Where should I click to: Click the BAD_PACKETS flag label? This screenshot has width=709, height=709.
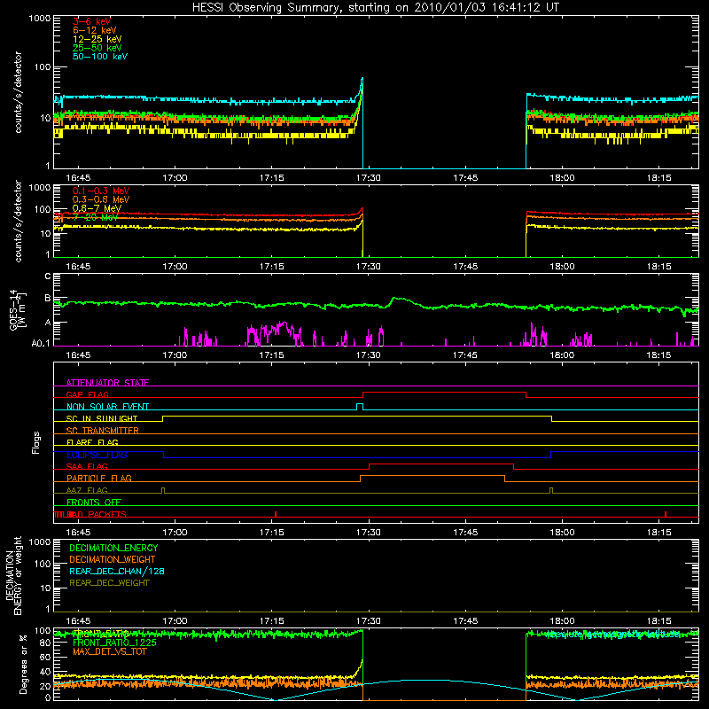pos(97,514)
